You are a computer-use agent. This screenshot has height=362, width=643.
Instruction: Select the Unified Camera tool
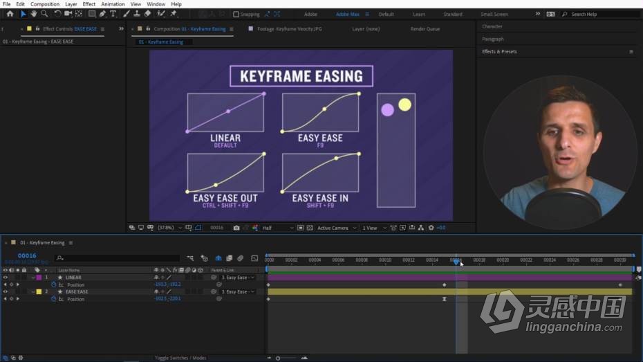tap(68, 14)
